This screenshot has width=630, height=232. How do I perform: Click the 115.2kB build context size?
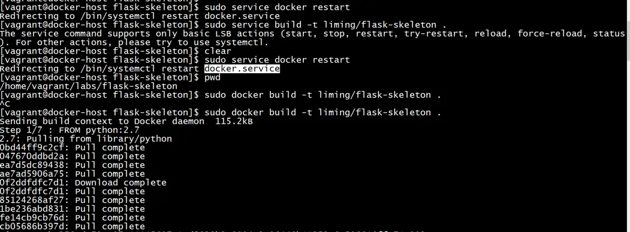pyautogui.click(x=234, y=121)
